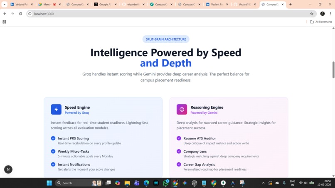Click the SPLIT-BRAIN ARCHITECTURE badge
The width and height of the screenshot is (335, 188).
(x=166, y=39)
